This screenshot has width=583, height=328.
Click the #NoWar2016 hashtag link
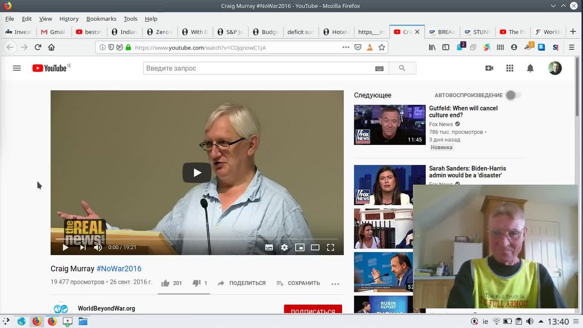click(119, 269)
